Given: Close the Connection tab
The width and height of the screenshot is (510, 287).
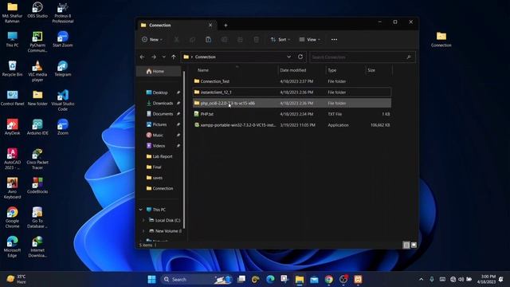Looking at the screenshot, I should pyautogui.click(x=210, y=25).
